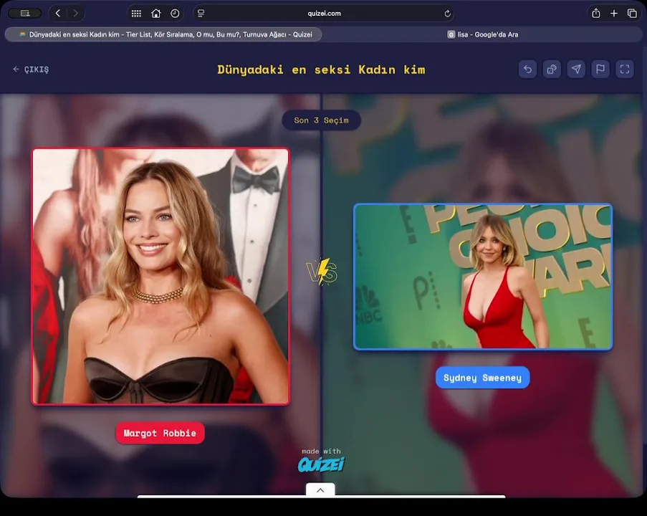Reload the quizei.com page
Screen dimensions: 647x516
click(447, 14)
